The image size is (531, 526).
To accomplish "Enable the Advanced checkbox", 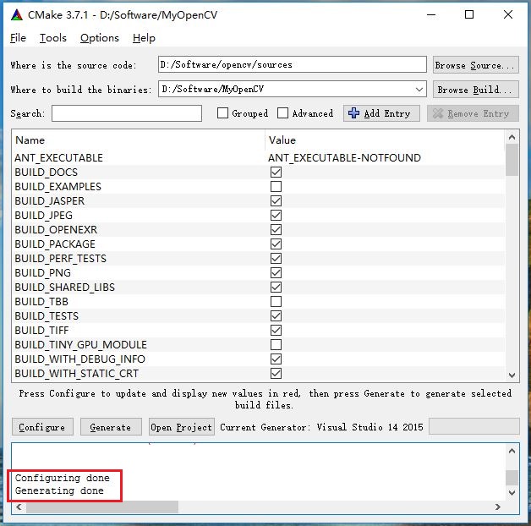I will [x=282, y=113].
